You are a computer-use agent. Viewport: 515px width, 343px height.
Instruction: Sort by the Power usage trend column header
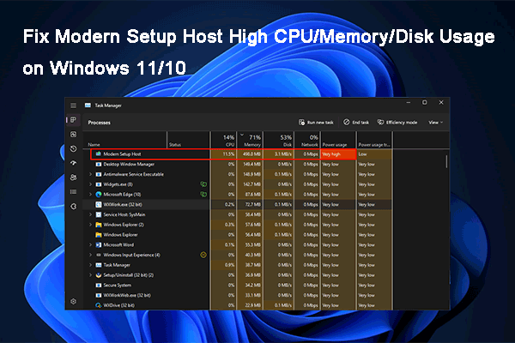pos(374,140)
